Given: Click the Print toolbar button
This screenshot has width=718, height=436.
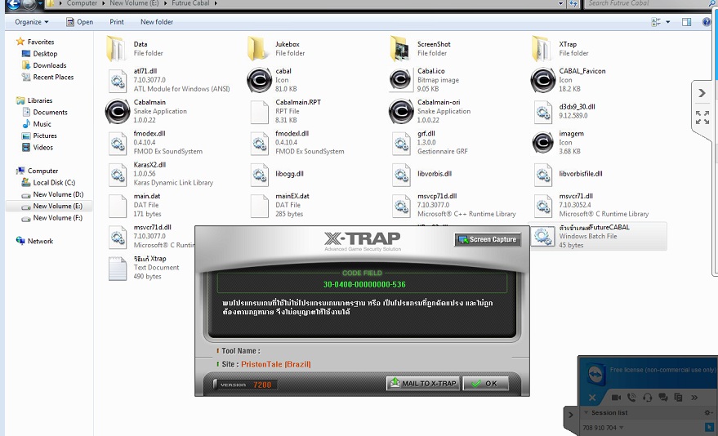Looking at the screenshot, I should pyautogui.click(x=117, y=21).
